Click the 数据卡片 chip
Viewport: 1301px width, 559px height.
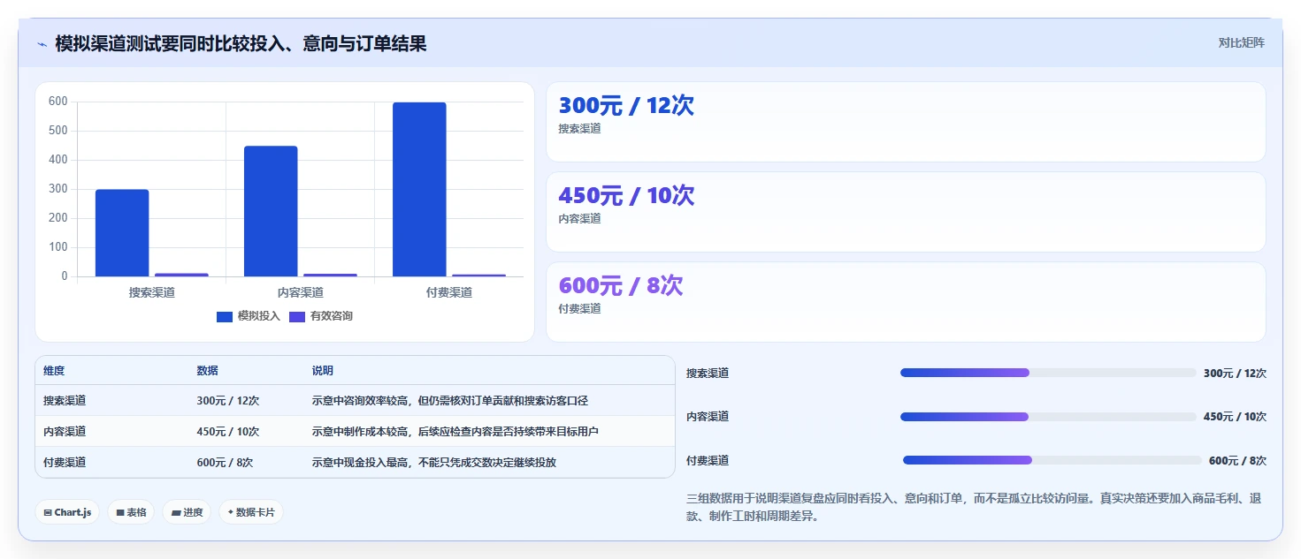(251, 512)
